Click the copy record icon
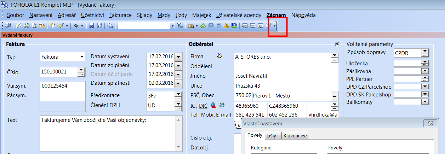Image resolution: width=445 pixels, height=154 pixels. 110,25
